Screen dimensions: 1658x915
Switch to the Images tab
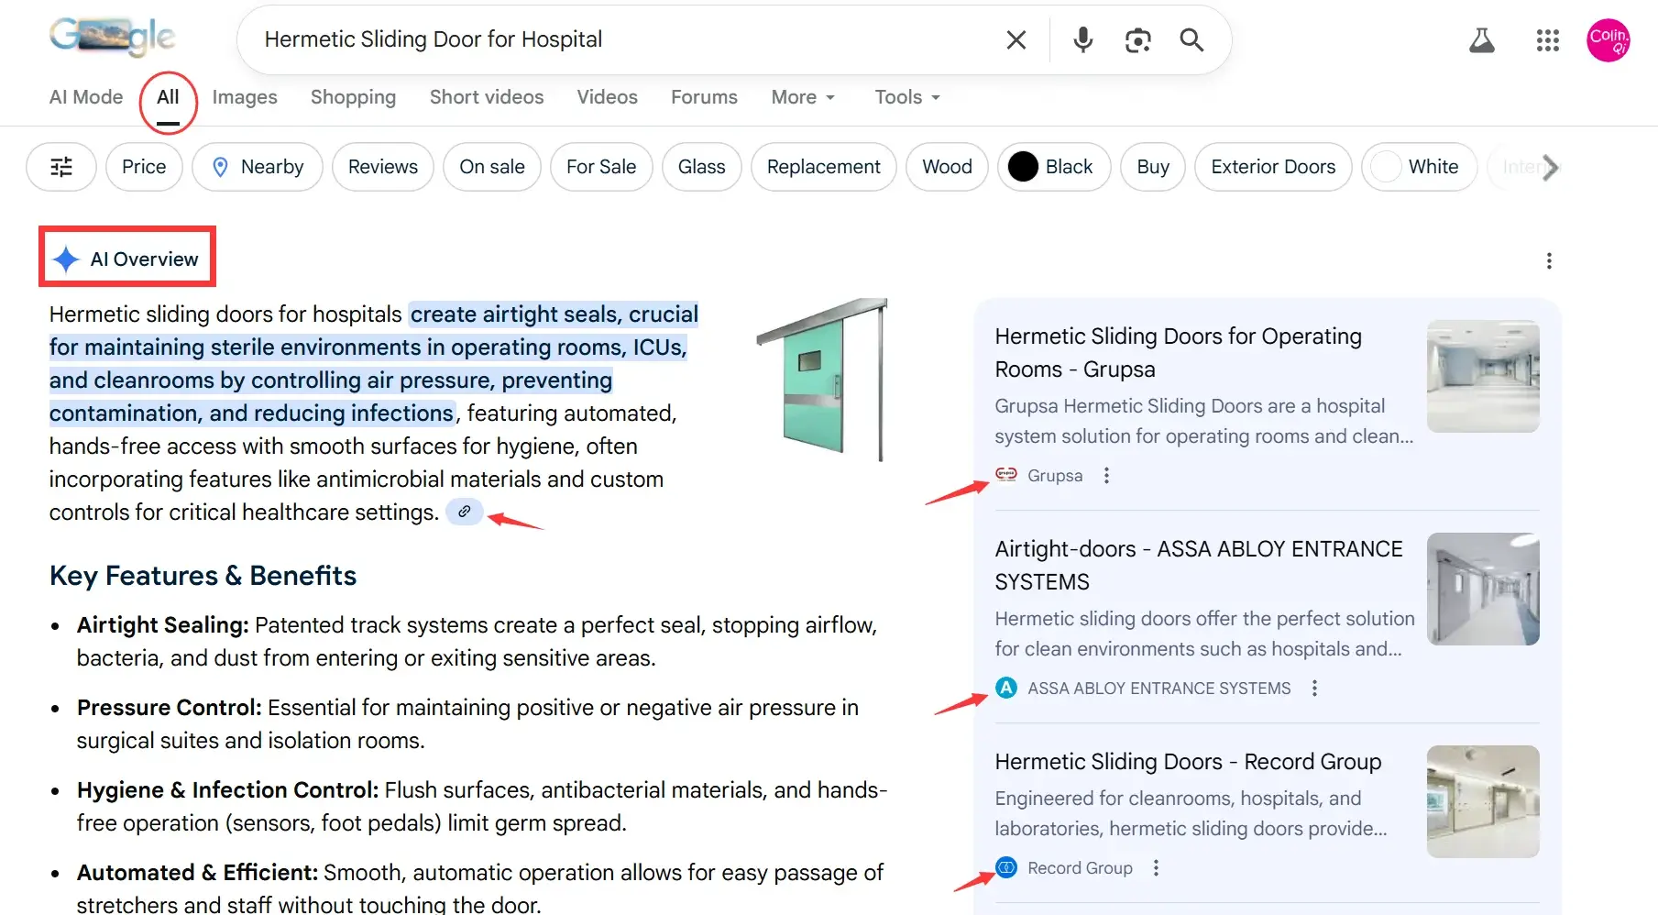click(x=245, y=97)
